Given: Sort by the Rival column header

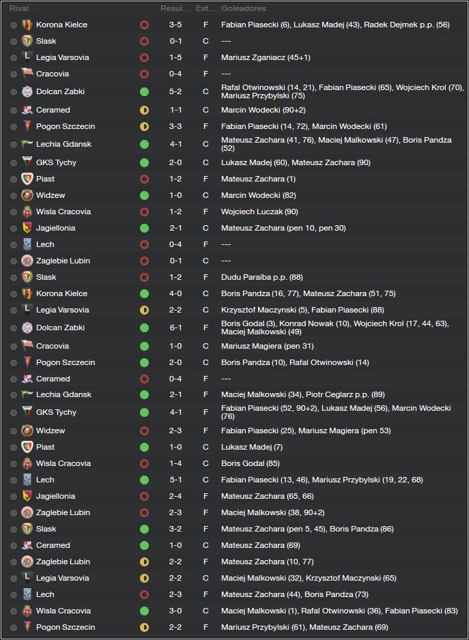Looking at the screenshot, I should (19, 8).
